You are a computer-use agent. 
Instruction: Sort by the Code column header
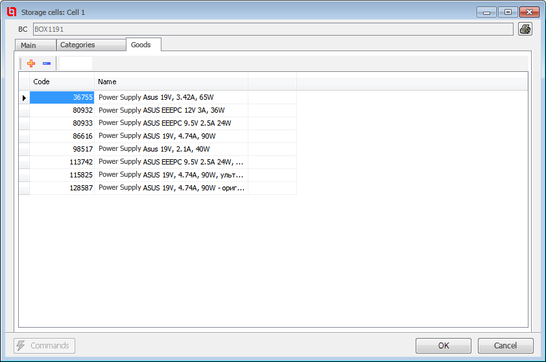pyautogui.click(x=62, y=82)
